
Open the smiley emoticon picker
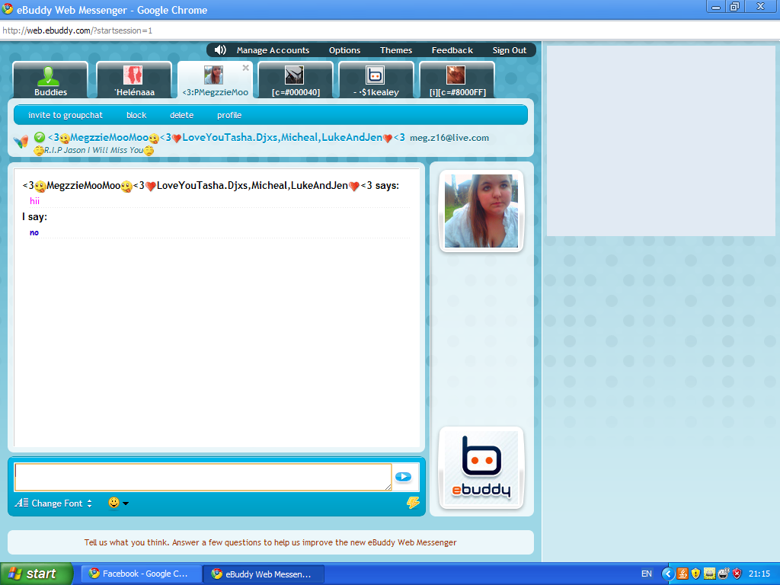tap(118, 503)
